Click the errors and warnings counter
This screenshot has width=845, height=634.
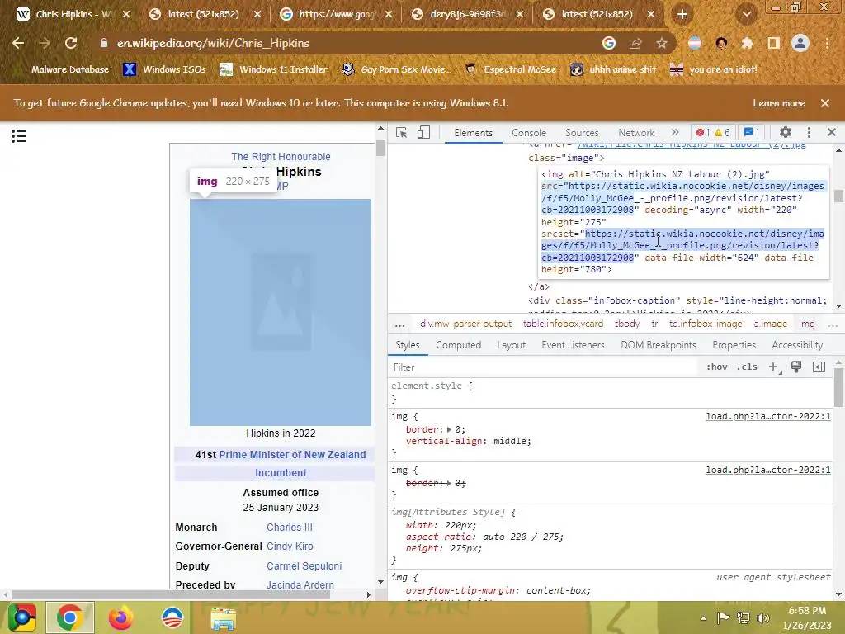(x=712, y=133)
